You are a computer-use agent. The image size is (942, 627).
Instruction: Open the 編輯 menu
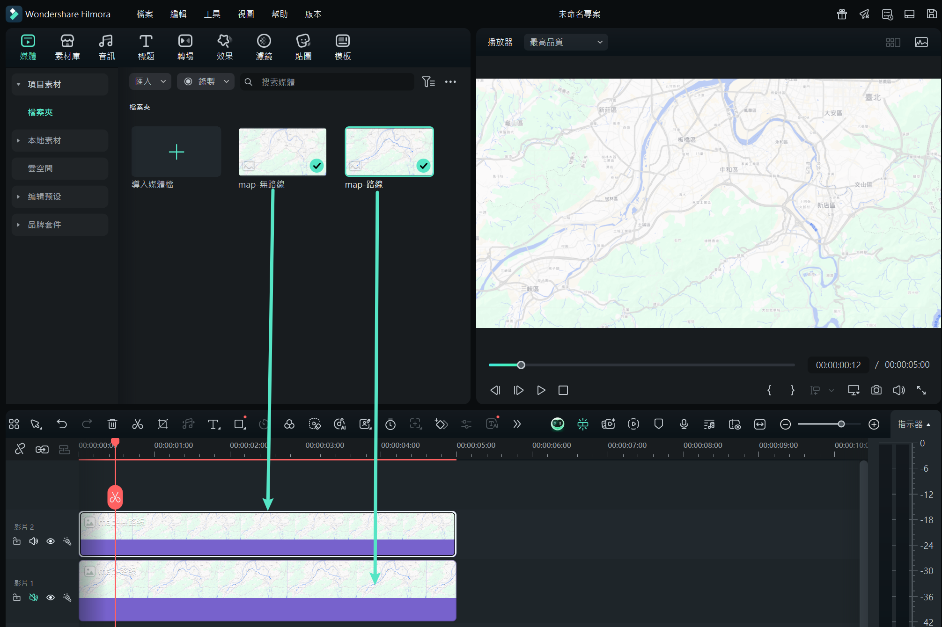pyautogui.click(x=178, y=14)
